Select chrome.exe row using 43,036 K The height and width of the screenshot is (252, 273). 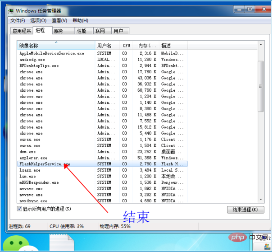[x=102, y=78]
